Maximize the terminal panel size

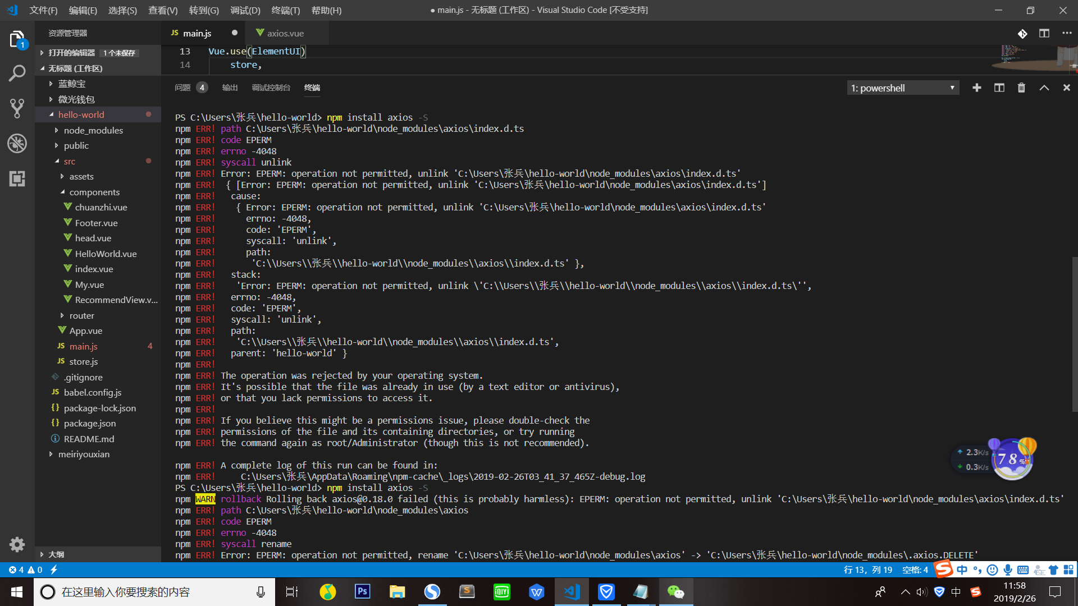tap(1044, 88)
